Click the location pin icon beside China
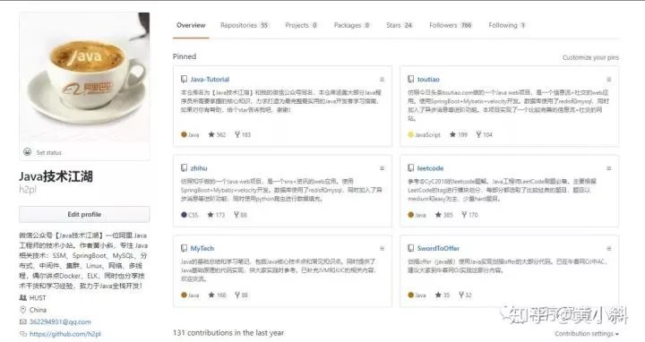 (23, 310)
